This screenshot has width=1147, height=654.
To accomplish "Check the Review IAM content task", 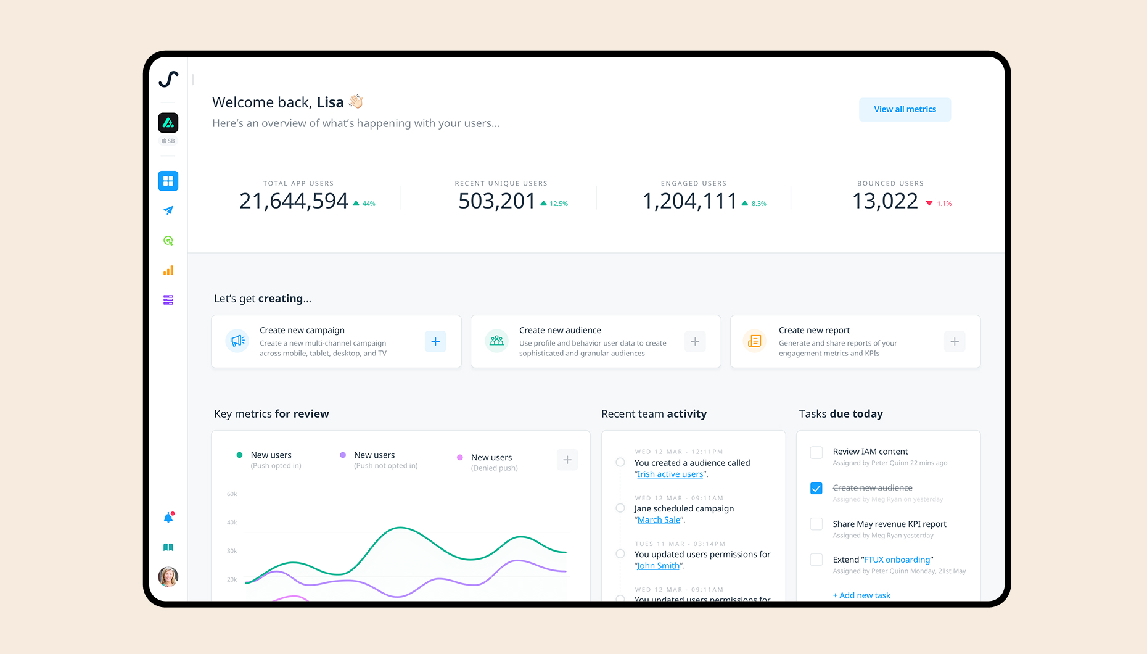I will pyautogui.click(x=816, y=452).
